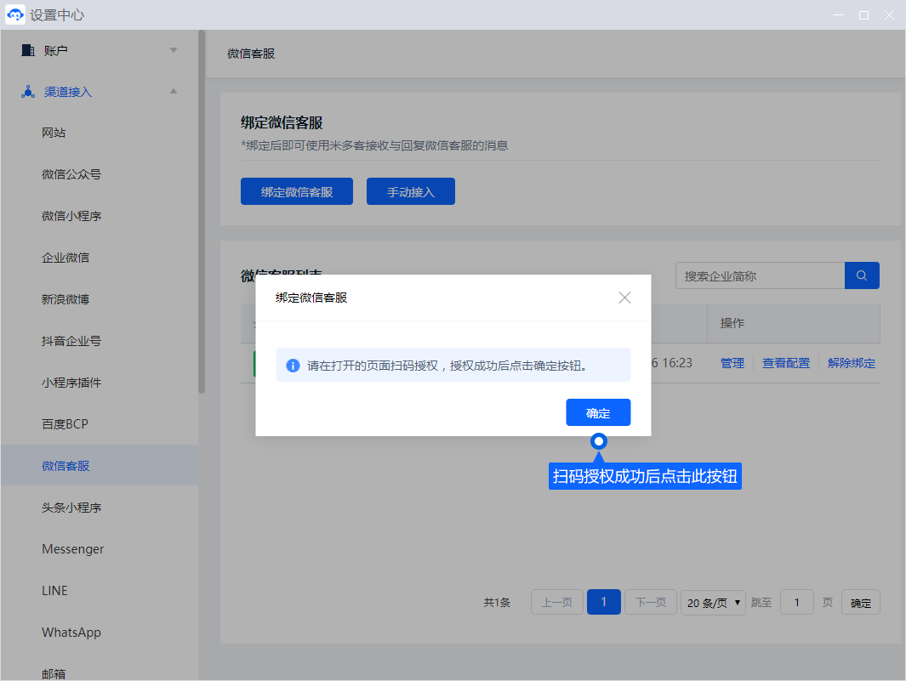Image resolution: width=906 pixels, height=681 pixels.
Task: Click the 解除绑定 link
Action: pyautogui.click(x=851, y=363)
